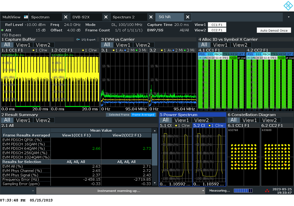The height and width of the screenshot is (206, 294).
Task: Select All in Power Spectrum
Action: [165, 120]
